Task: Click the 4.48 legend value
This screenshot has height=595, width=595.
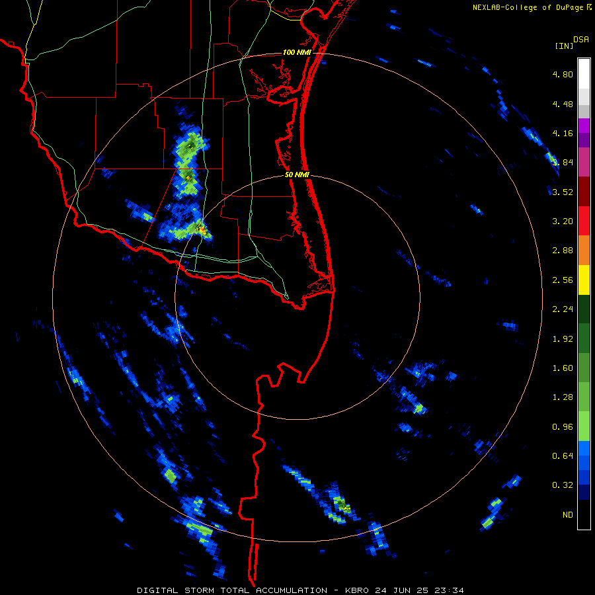Action: click(x=563, y=104)
